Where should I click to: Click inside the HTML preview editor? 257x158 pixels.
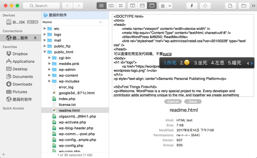click(x=183, y=55)
